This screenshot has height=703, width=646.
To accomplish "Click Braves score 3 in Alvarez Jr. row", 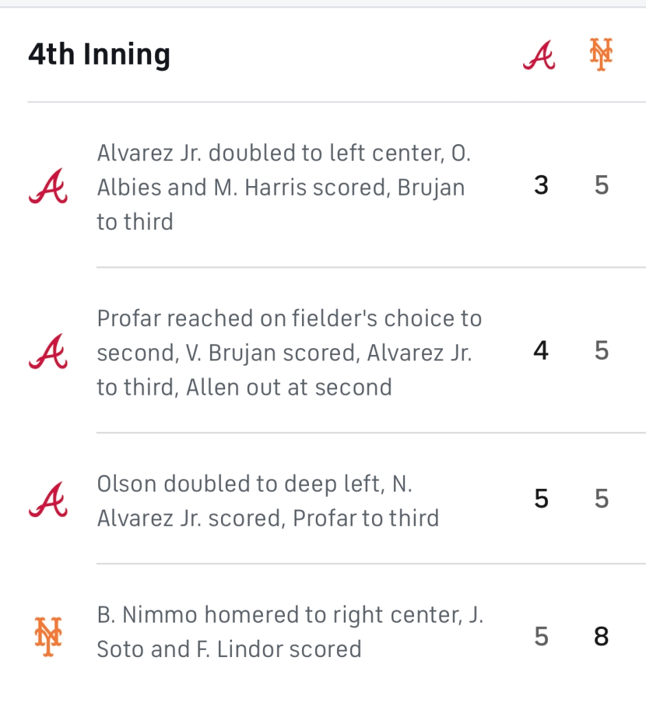I will pyautogui.click(x=541, y=185).
